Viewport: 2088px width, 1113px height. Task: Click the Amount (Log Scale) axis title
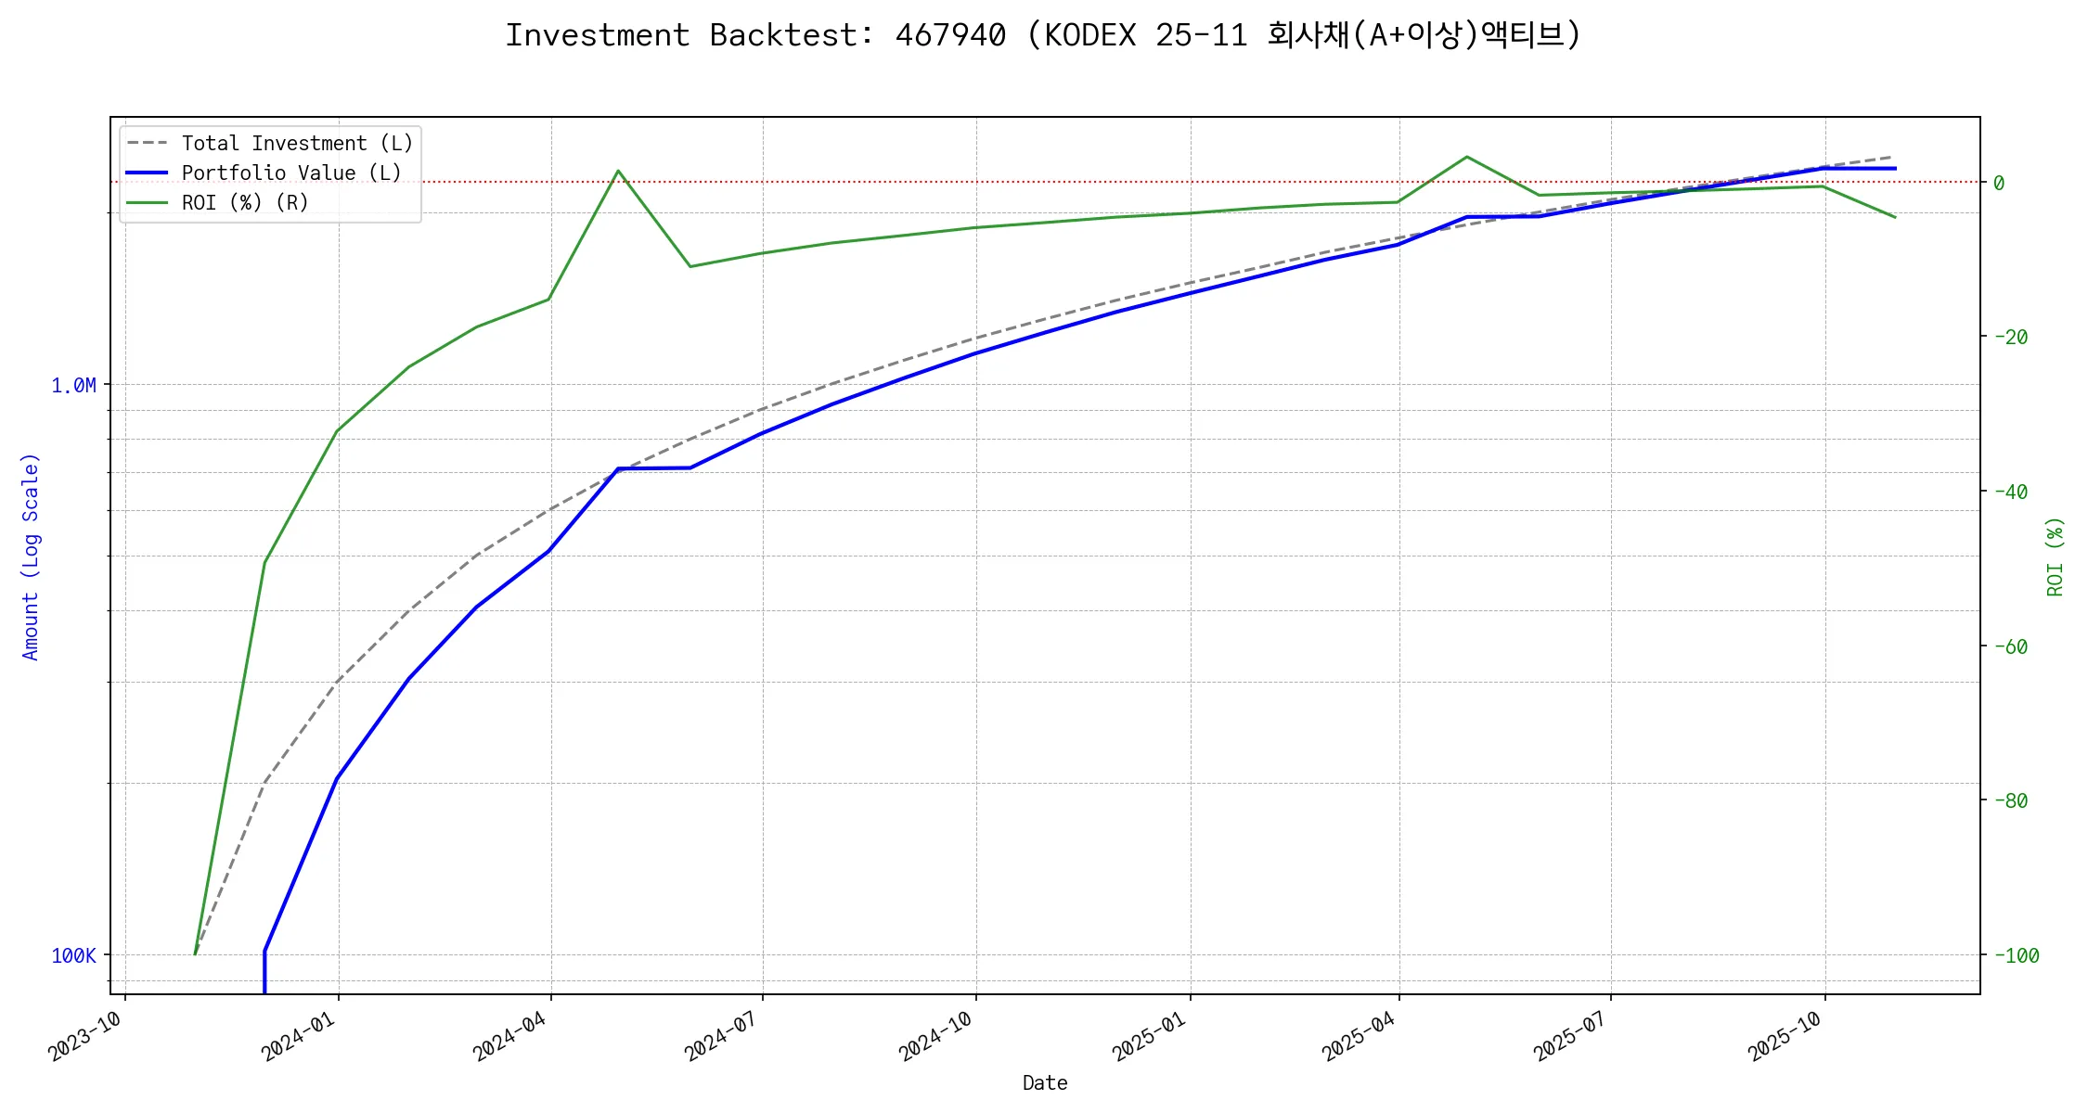[x=31, y=556]
